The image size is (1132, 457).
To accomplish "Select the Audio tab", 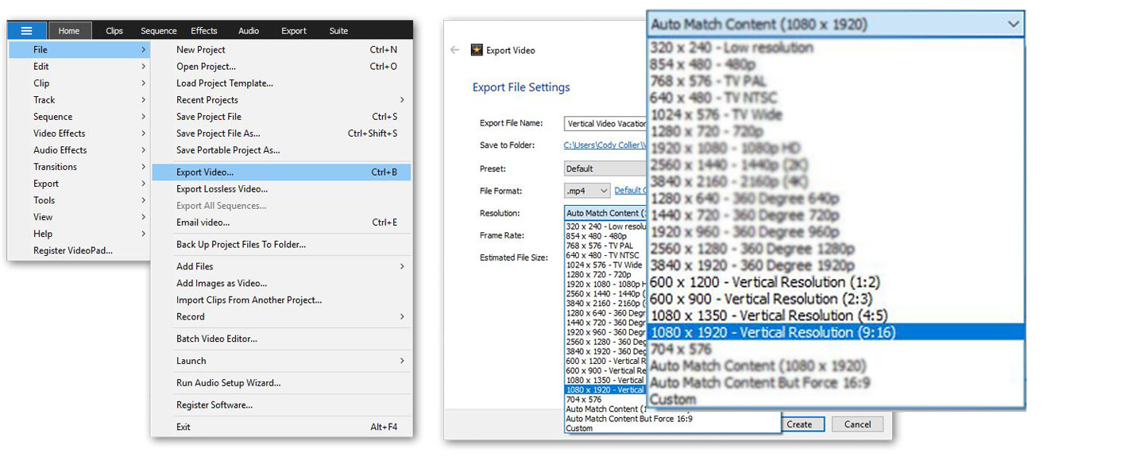I will pyautogui.click(x=249, y=31).
